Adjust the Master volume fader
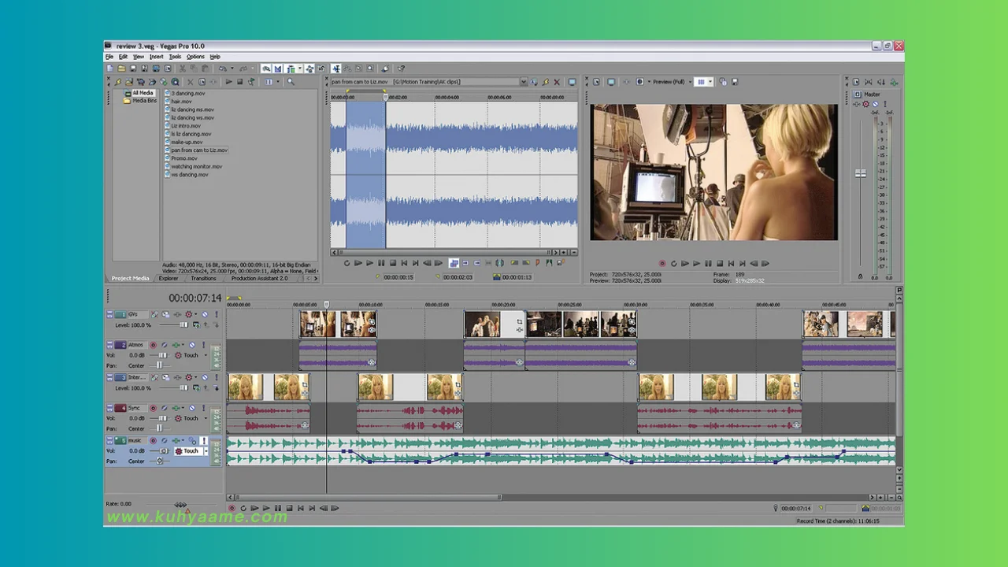The image size is (1008, 567). point(860,173)
